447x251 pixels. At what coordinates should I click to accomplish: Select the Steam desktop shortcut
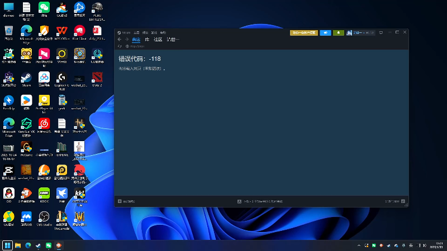pos(26,79)
